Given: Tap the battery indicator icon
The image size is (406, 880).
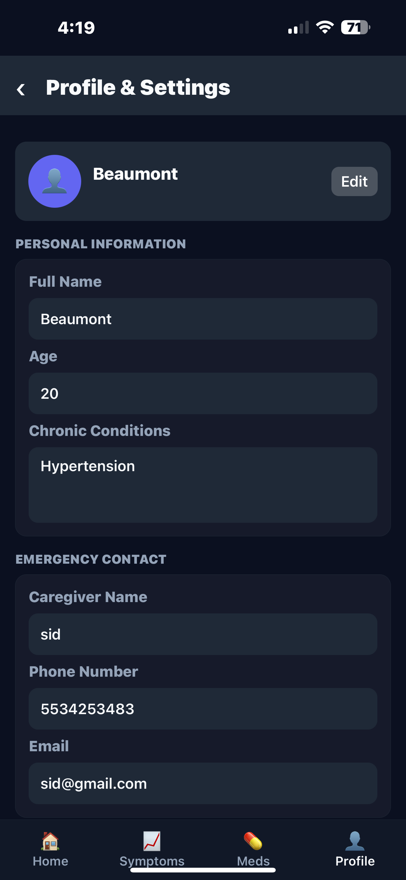Looking at the screenshot, I should (x=355, y=27).
